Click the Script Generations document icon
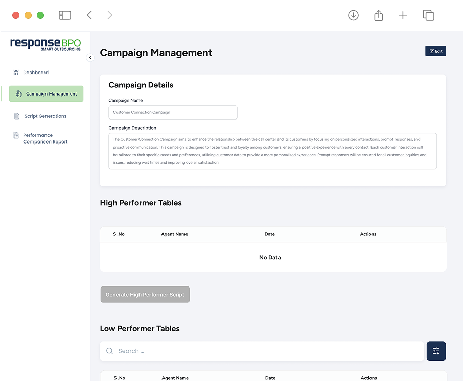The image size is (464, 382). (x=17, y=116)
